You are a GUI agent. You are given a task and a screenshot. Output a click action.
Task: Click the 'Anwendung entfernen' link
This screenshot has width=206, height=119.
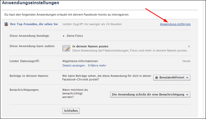[175, 24]
